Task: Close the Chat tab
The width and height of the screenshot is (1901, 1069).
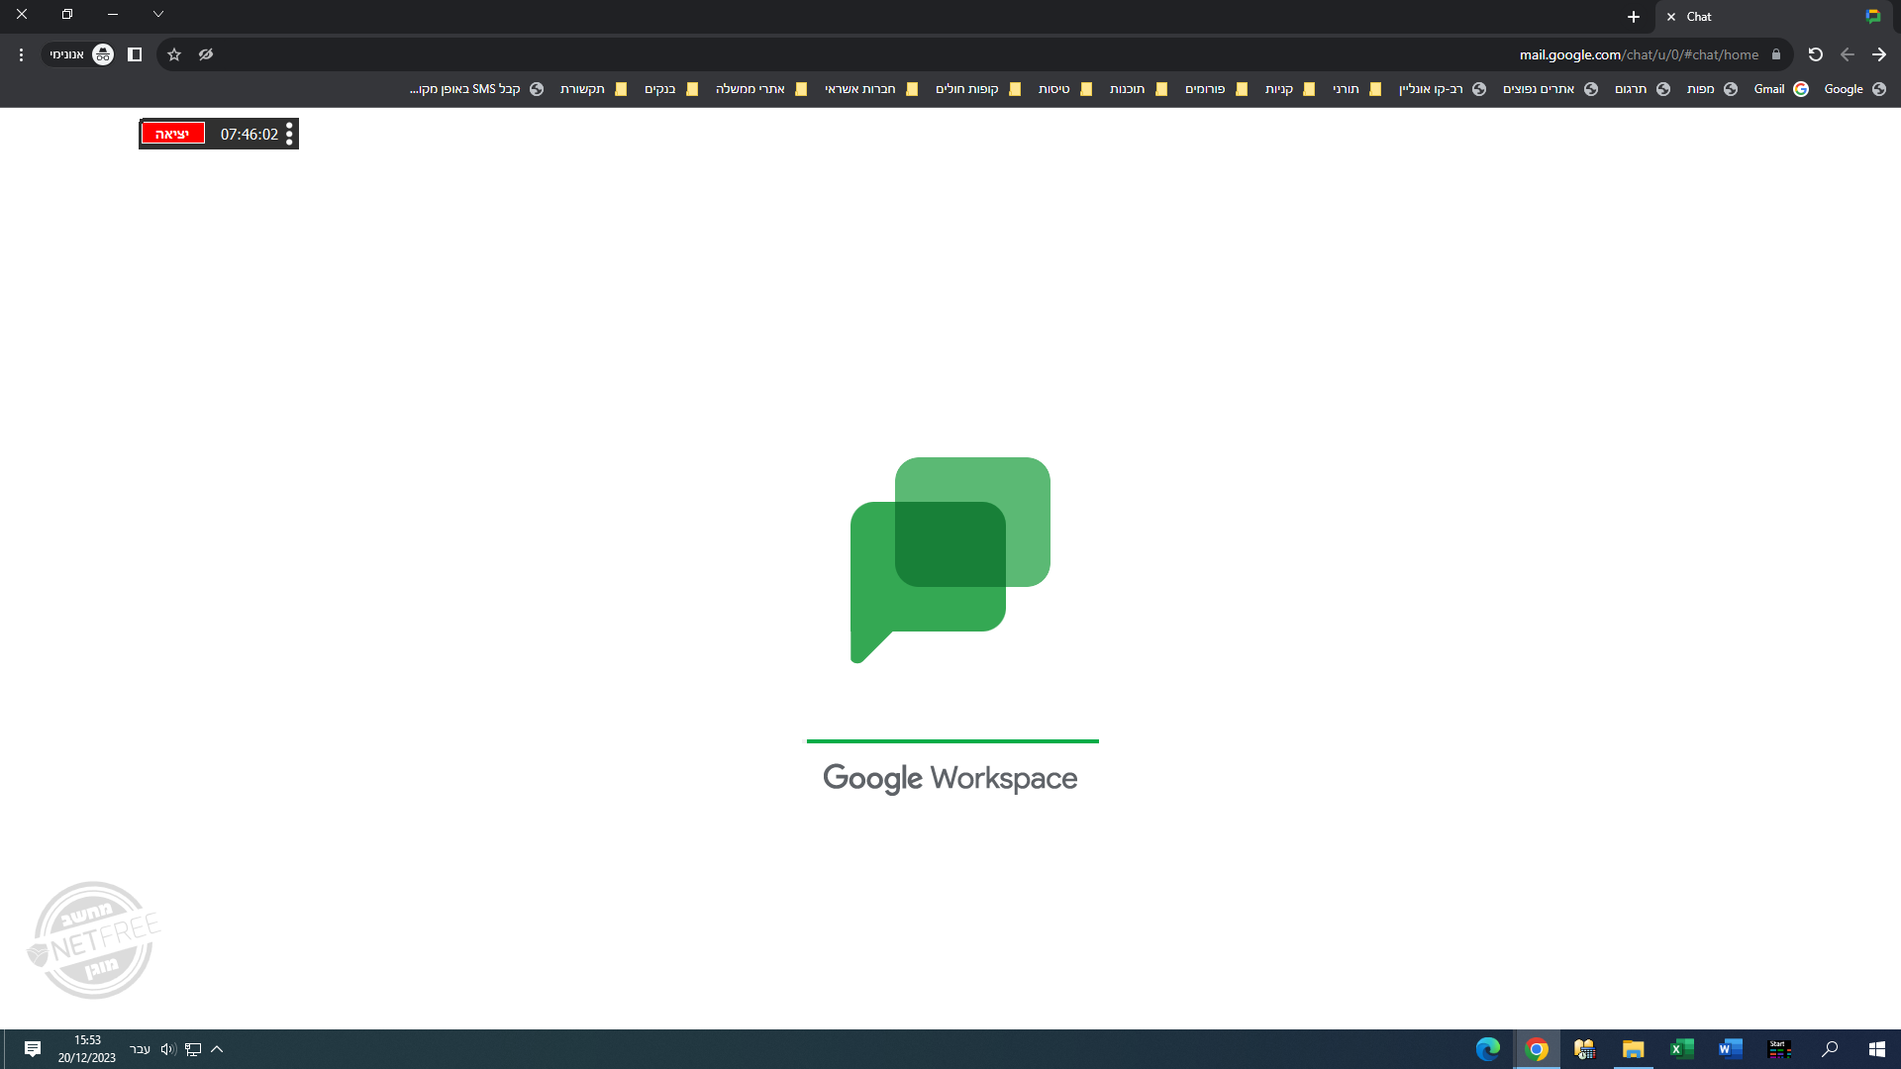Action: pyautogui.click(x=1671, y=17)
